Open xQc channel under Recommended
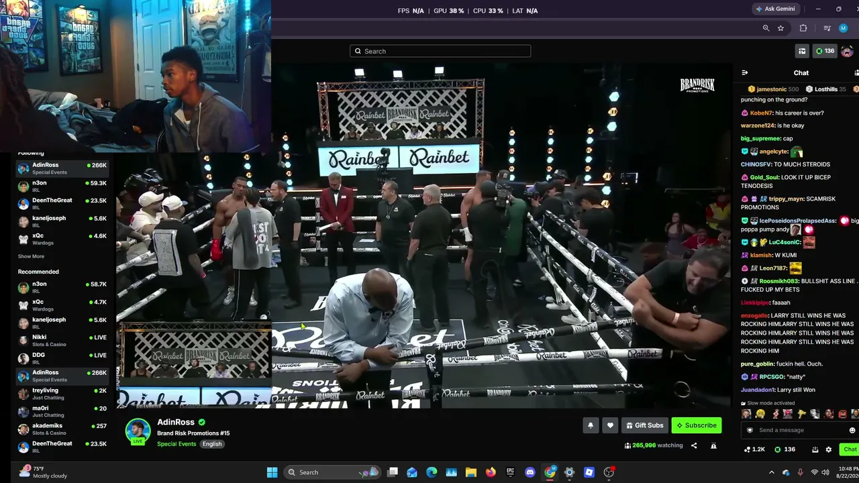 [62, 305]
